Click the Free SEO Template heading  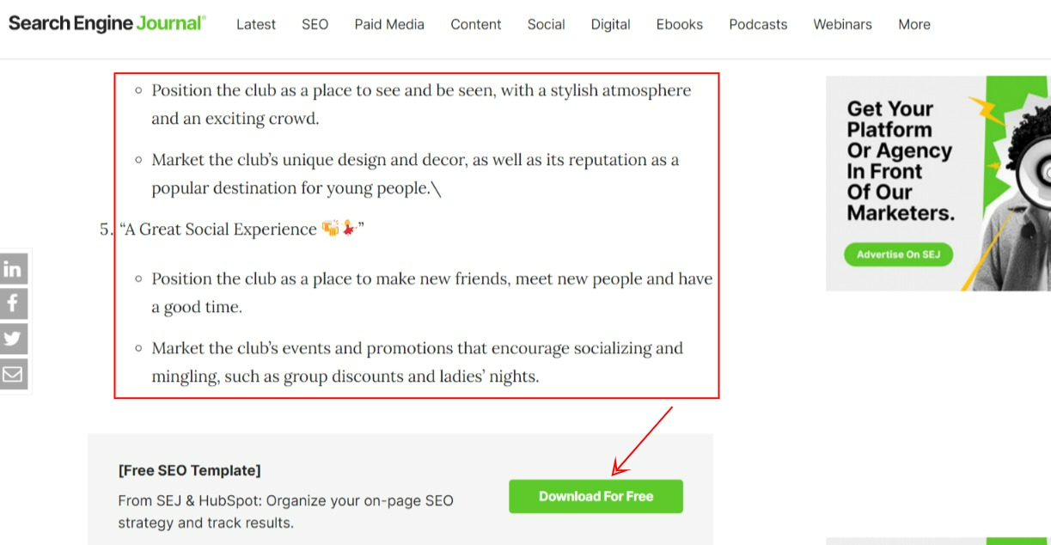(190, 470)
